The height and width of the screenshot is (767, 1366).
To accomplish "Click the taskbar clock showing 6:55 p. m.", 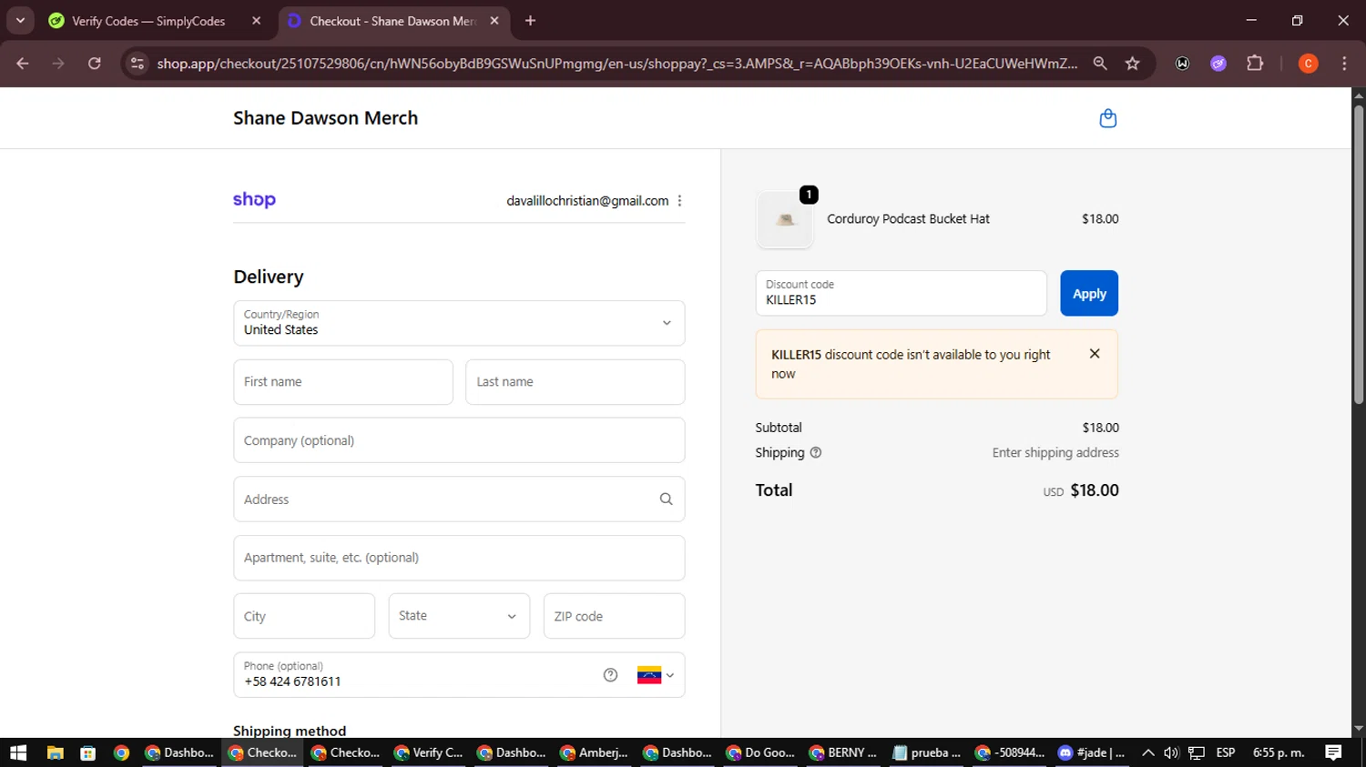I will click(x=1279, y=752).
